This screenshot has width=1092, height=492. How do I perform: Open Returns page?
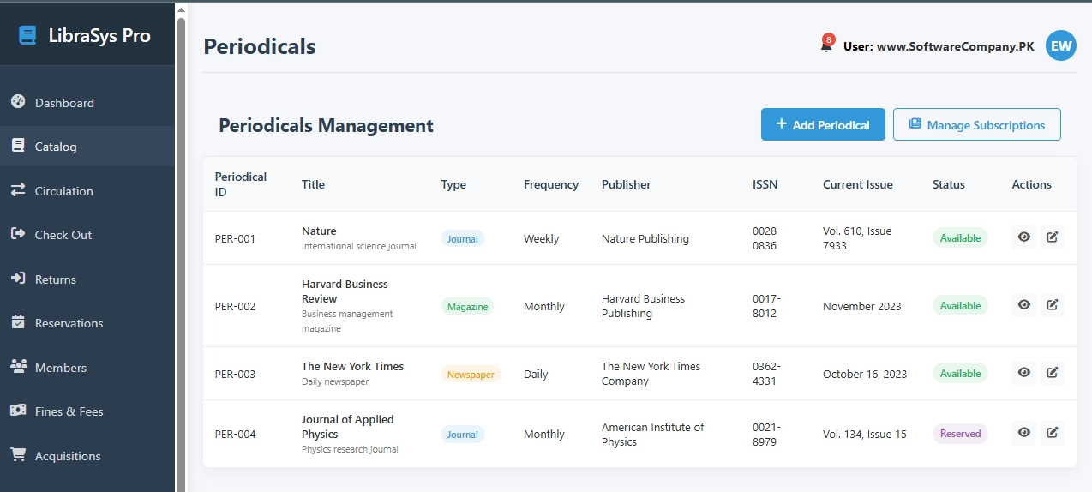(x=87, y=279)
